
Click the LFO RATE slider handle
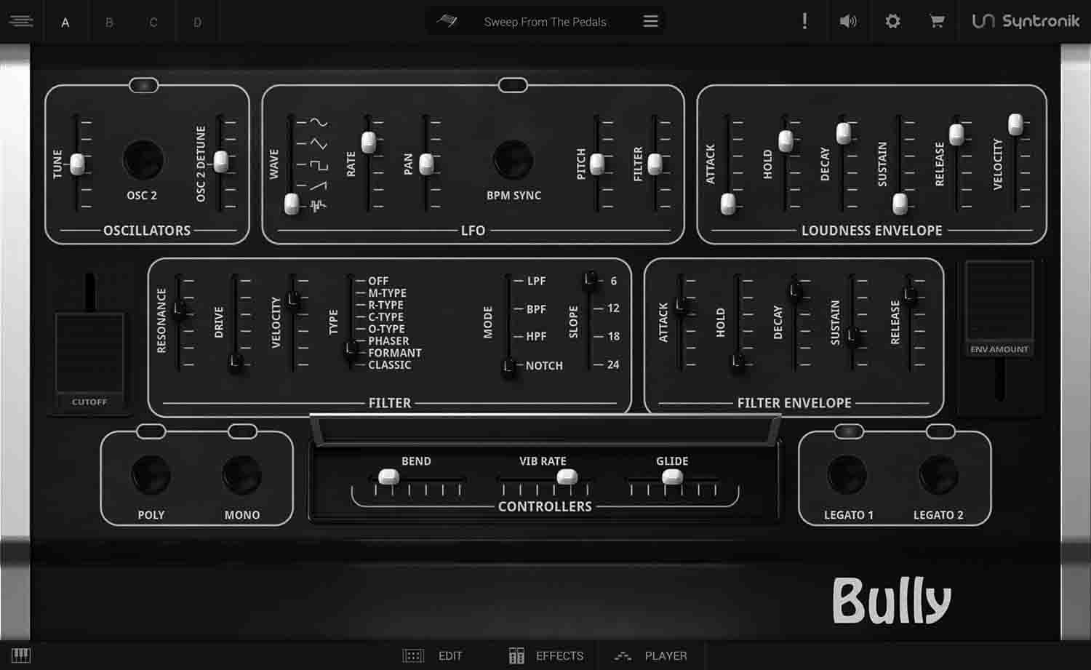369,141
